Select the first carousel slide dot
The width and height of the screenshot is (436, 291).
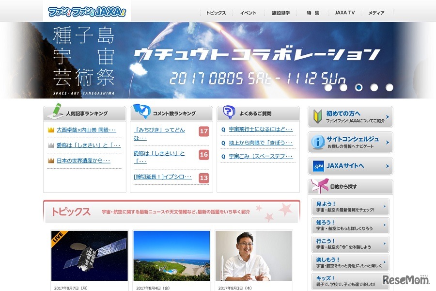[328, 87]
